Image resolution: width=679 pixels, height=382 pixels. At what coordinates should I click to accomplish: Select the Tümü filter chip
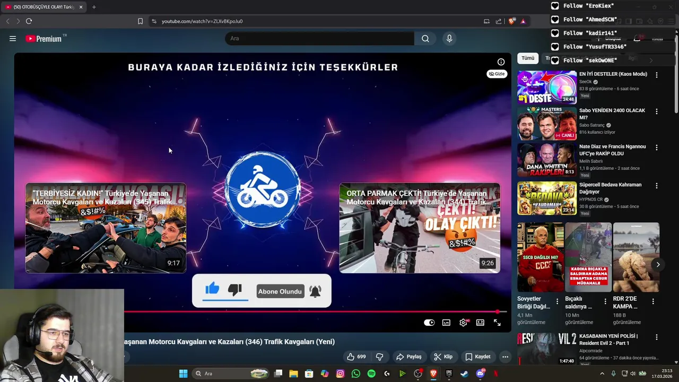click(x=528, y=58)
